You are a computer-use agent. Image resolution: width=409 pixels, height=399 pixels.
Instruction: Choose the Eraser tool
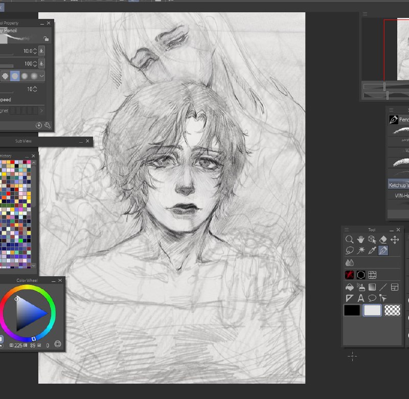click(383, 239)
